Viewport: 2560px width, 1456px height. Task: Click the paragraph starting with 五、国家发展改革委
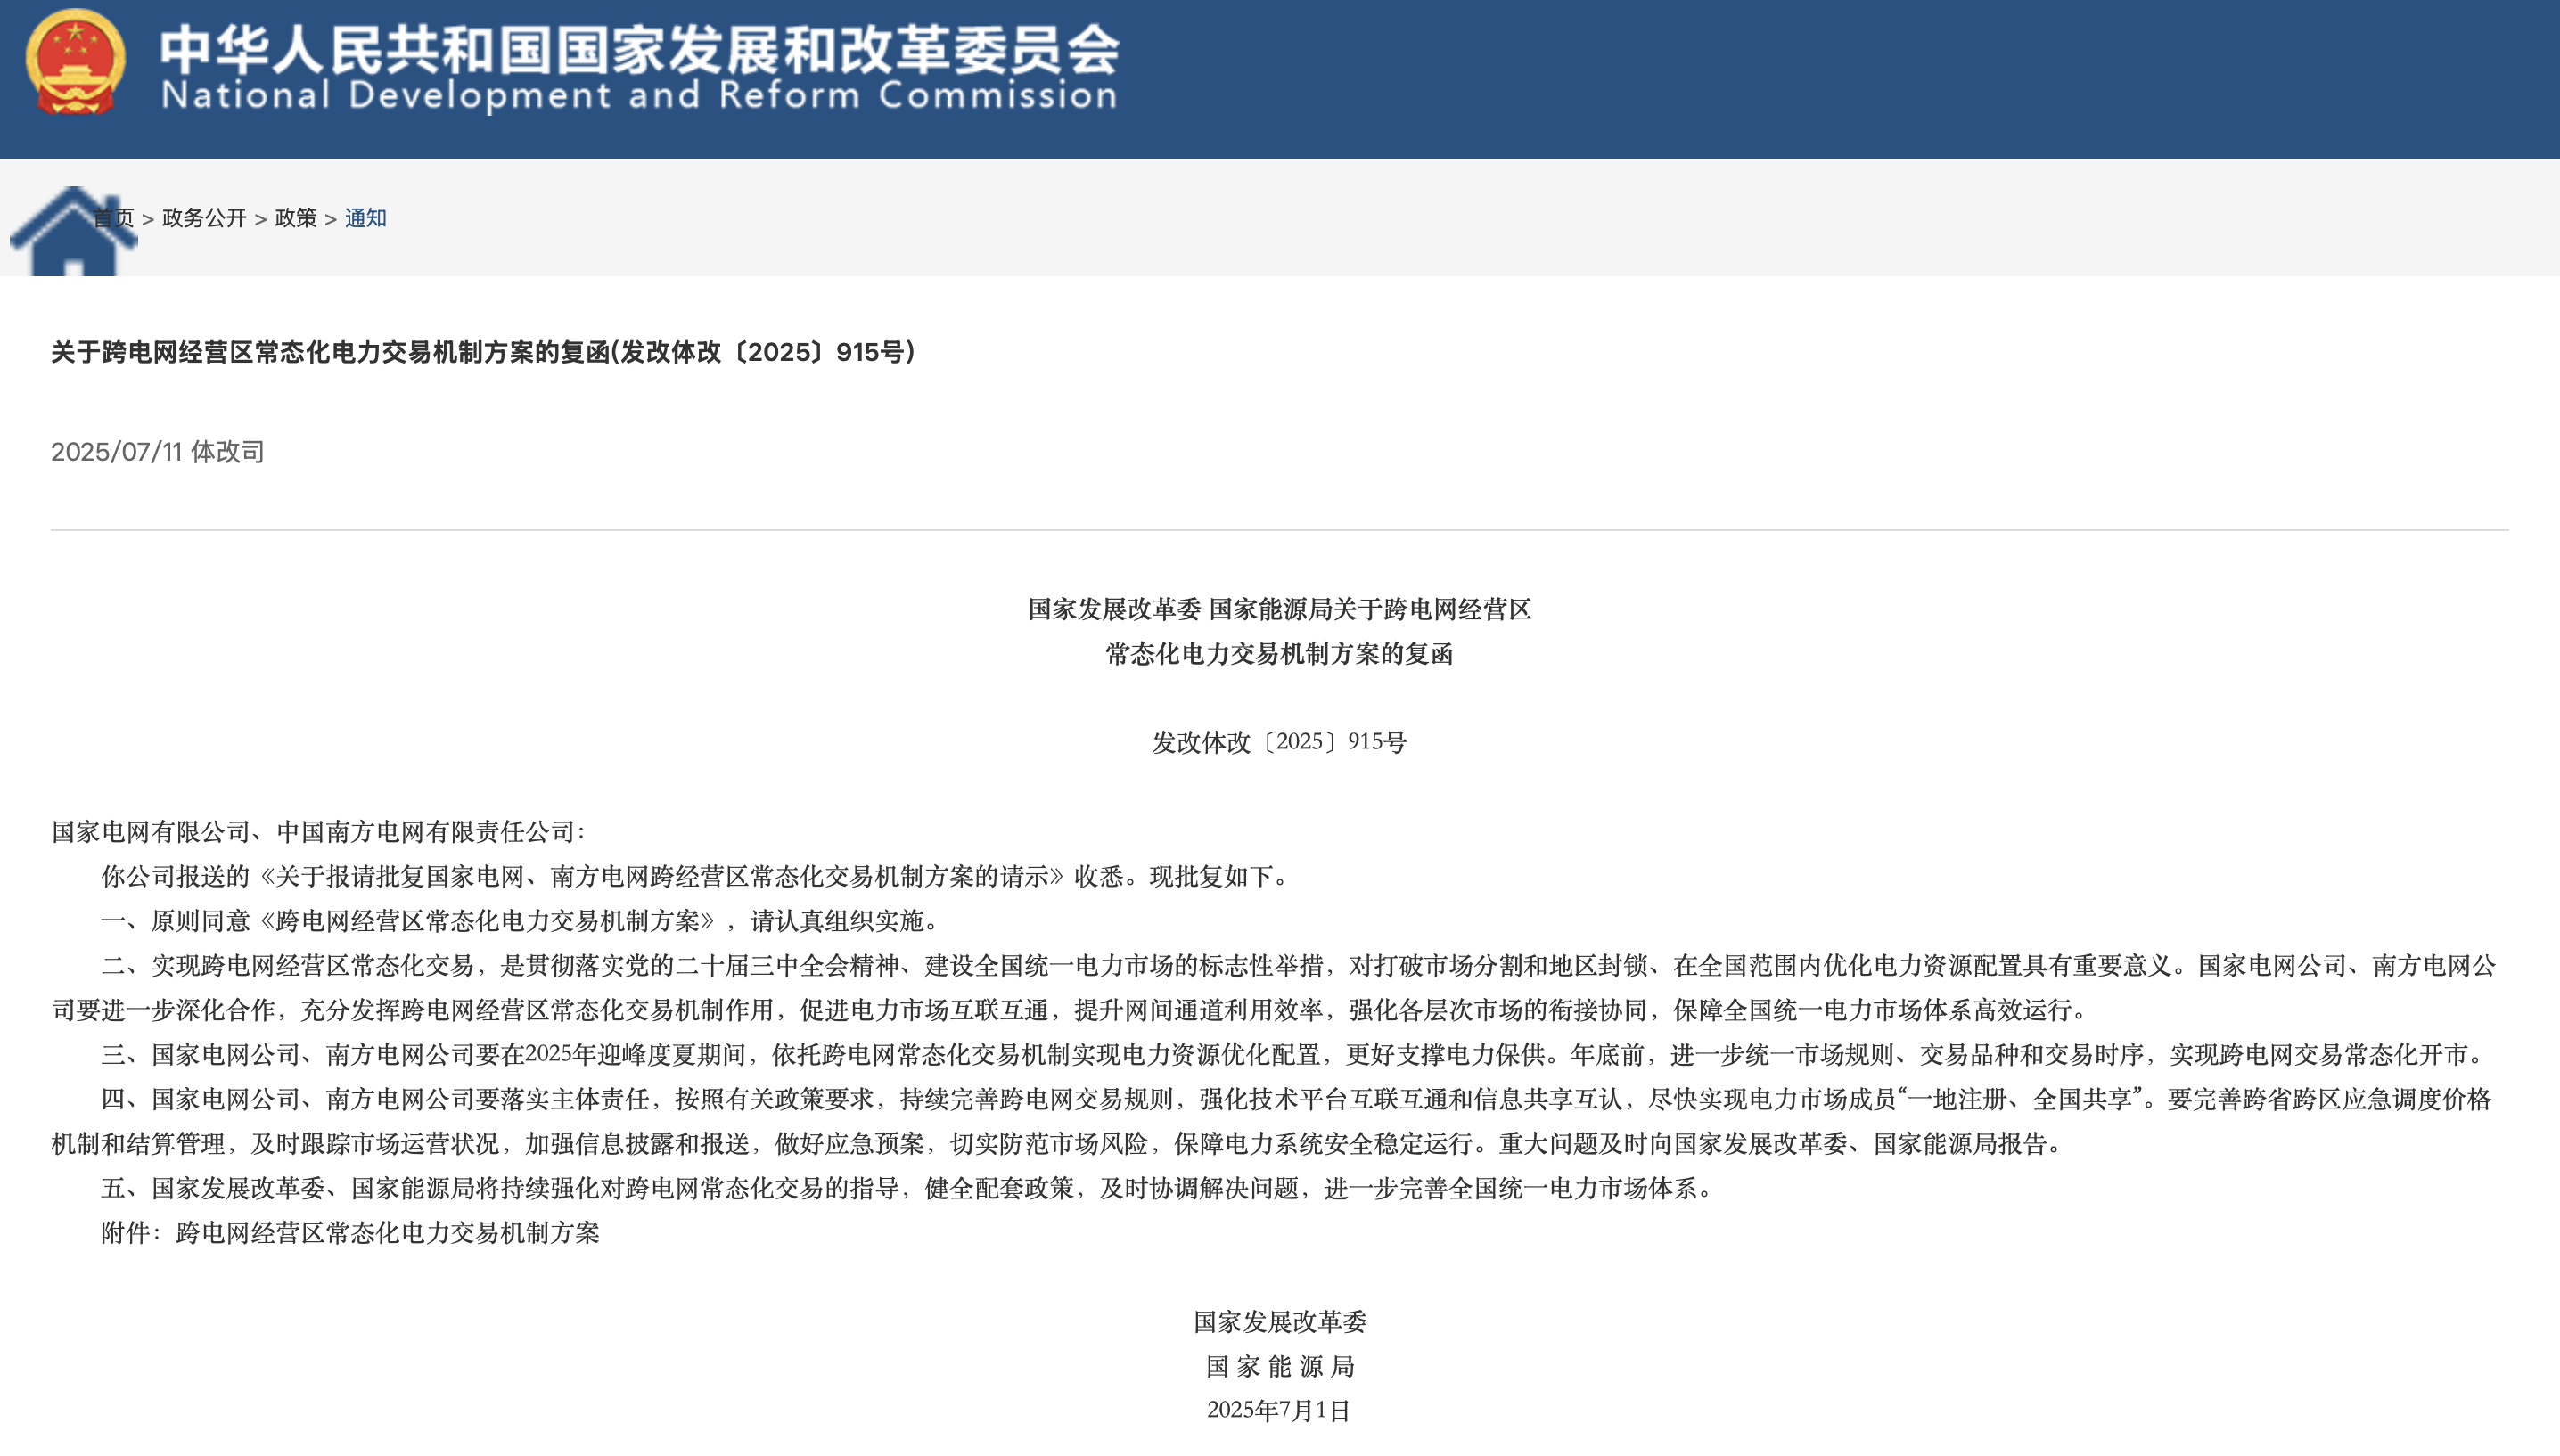pos(908,1188)
